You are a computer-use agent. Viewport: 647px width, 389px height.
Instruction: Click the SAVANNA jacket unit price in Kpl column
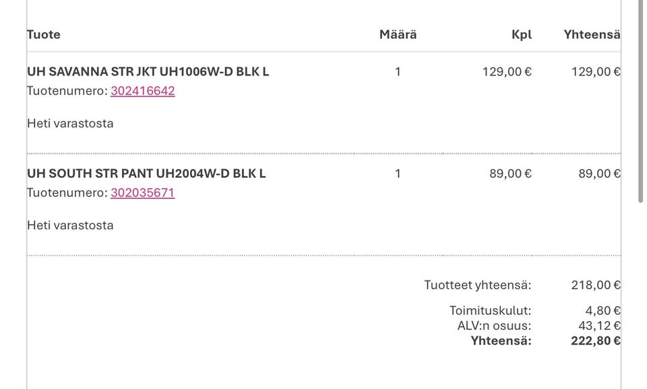[x=507, y=71]
